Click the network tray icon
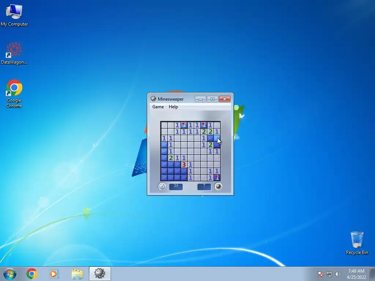The height and width of the screenshot is (281, 375). [x=329, y=274]
